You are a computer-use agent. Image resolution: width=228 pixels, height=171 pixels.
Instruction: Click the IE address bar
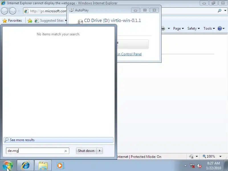(45, 11)
